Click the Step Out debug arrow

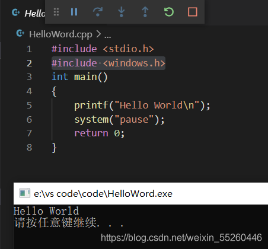[145, 12]
